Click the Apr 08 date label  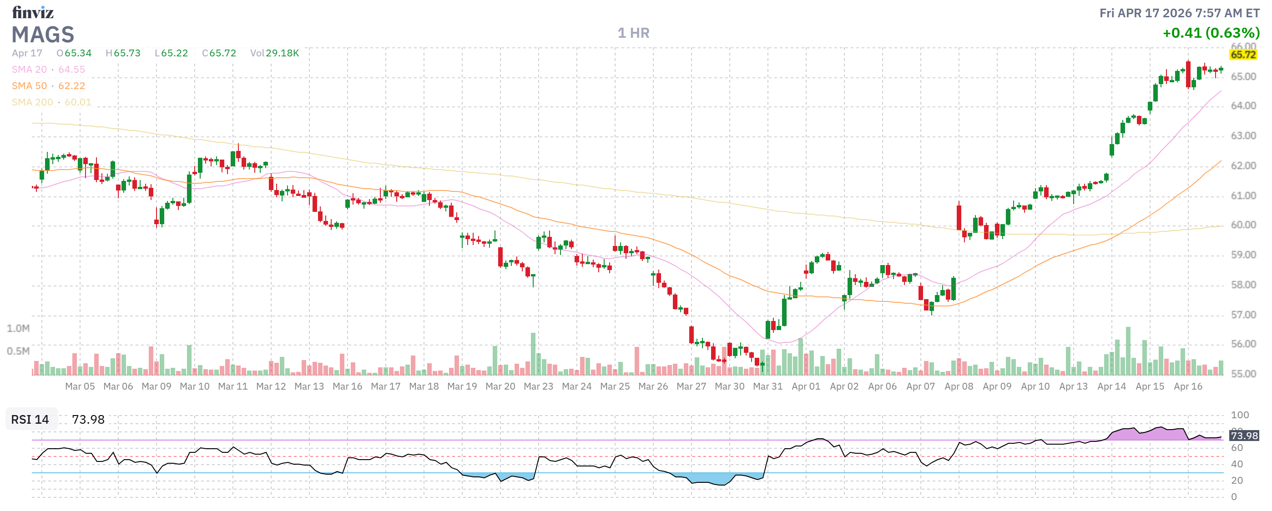pyautogui.click(x=959, y=387)
